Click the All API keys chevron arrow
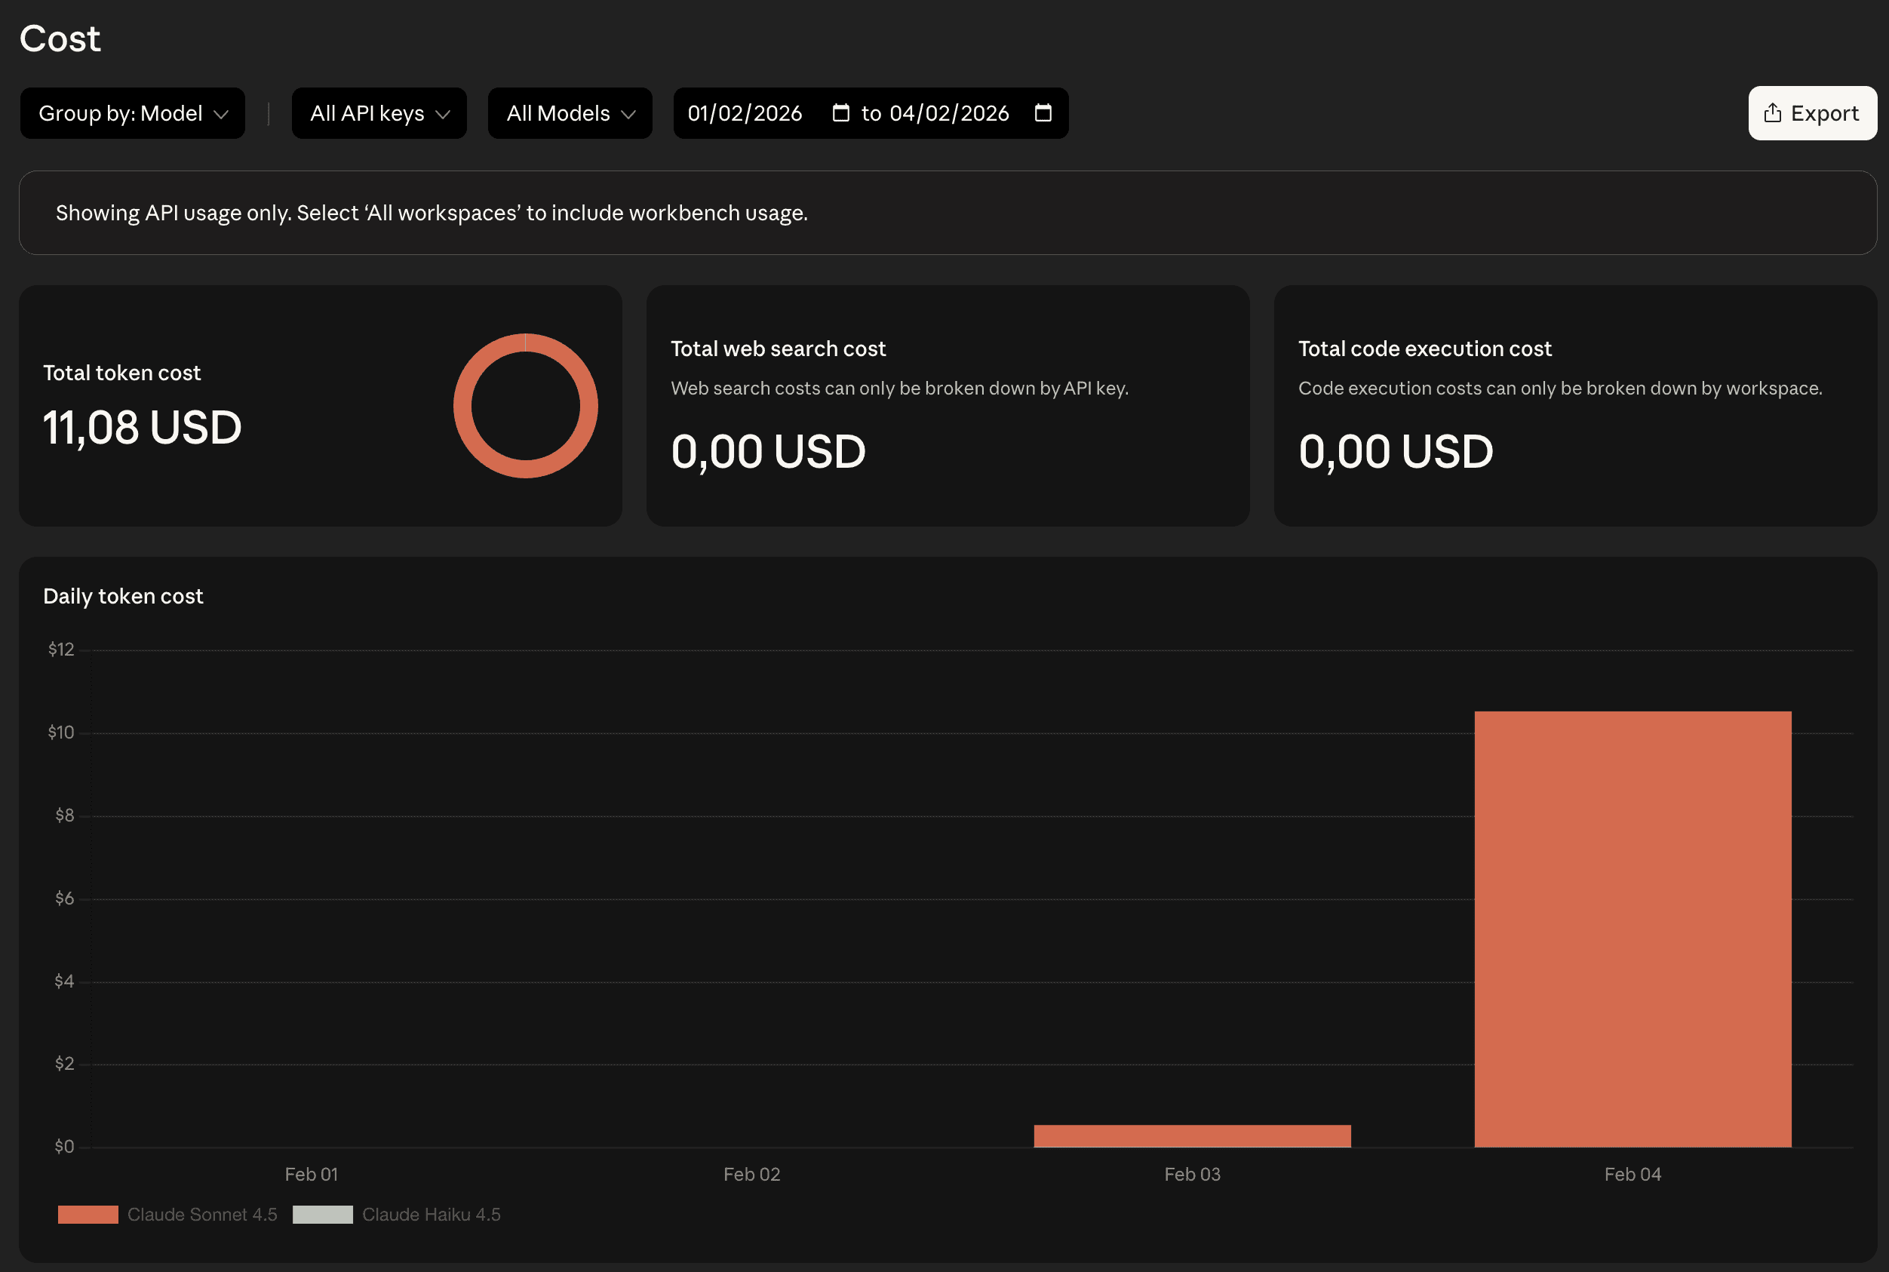Image resolution: width=1889 pixels, height=1272 pixels. 442,115
